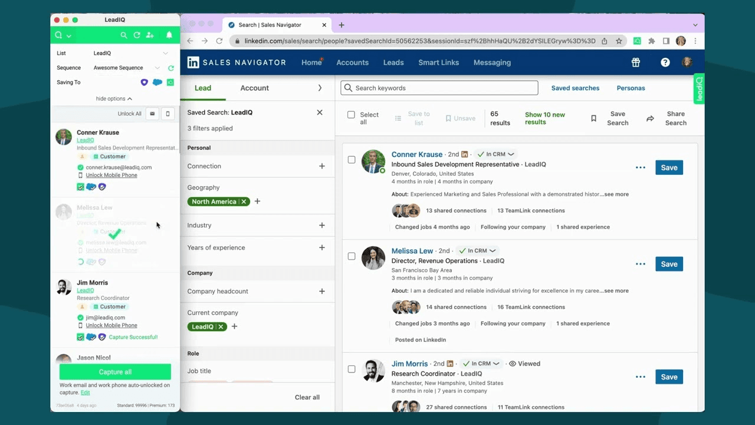
Task: Open the List dropdown showing LeadIQ
Action: pos(130,53)
